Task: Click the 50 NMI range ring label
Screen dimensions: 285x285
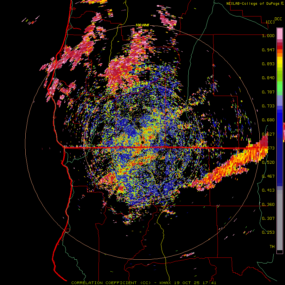Action: [x=142, y=84]
